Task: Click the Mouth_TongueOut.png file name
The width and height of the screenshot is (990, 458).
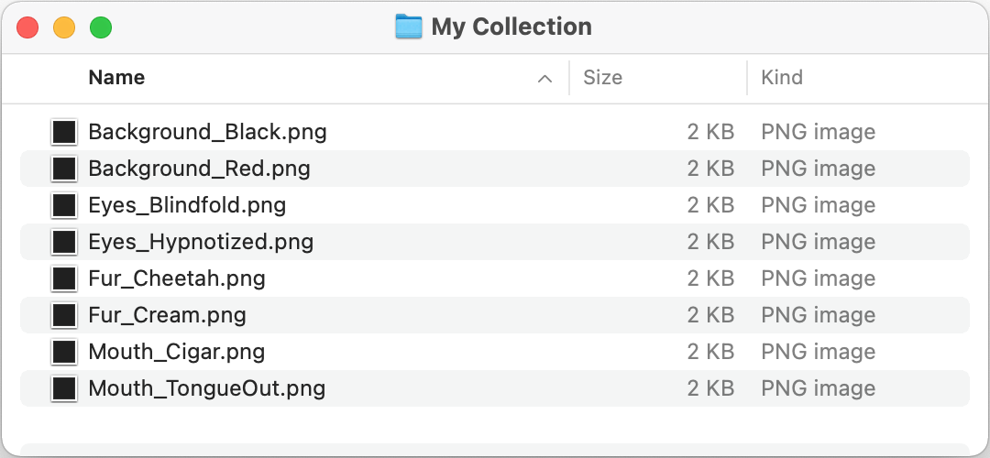Action: (206, 388)
